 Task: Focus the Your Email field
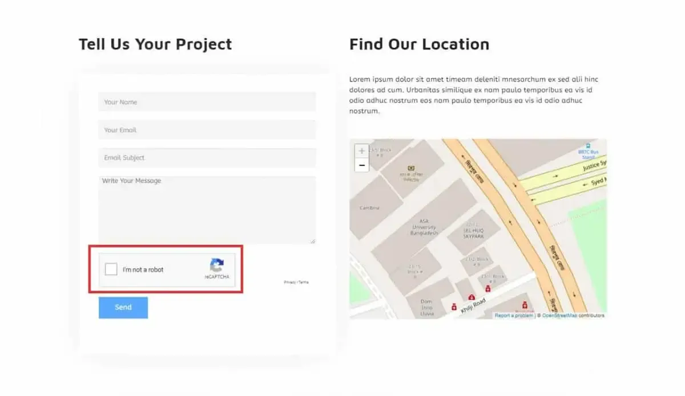[x=207, y=130]
